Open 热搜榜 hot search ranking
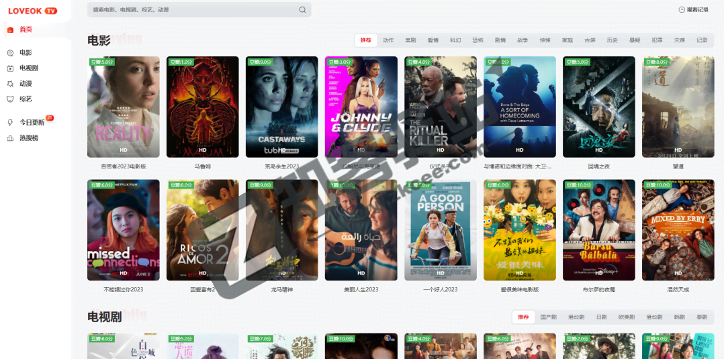The image size is (724, 359). [29, 138]
